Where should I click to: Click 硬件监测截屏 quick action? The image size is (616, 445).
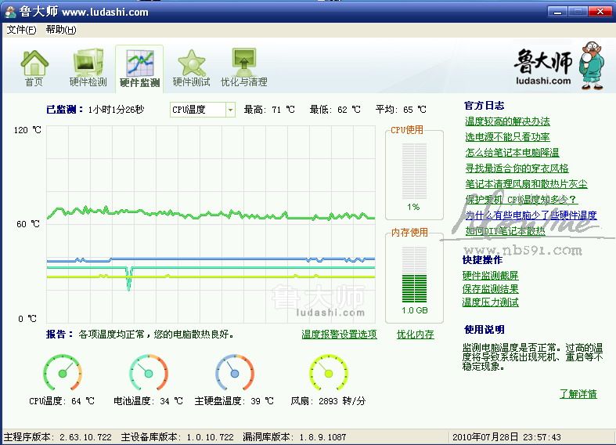490,276
